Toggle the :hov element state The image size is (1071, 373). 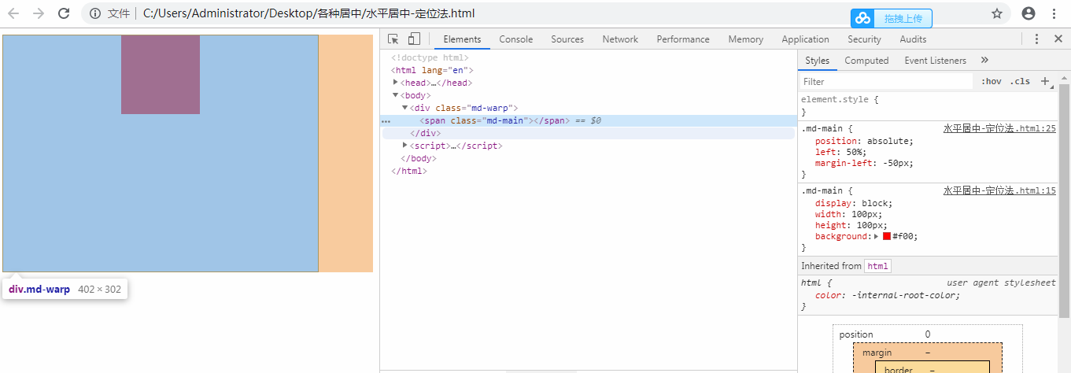coord(991,81)
